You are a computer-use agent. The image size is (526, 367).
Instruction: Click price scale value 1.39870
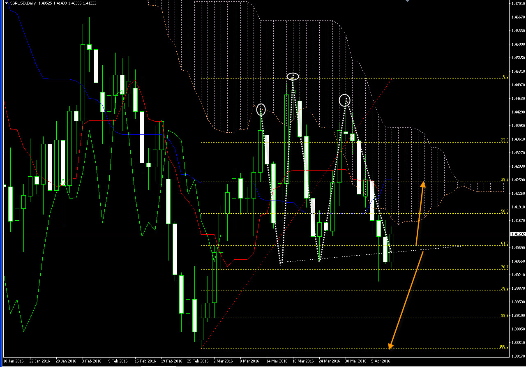[517, 289]
